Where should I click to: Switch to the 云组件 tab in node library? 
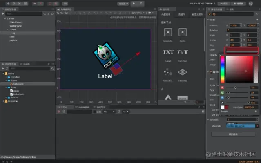coord(182,14)
